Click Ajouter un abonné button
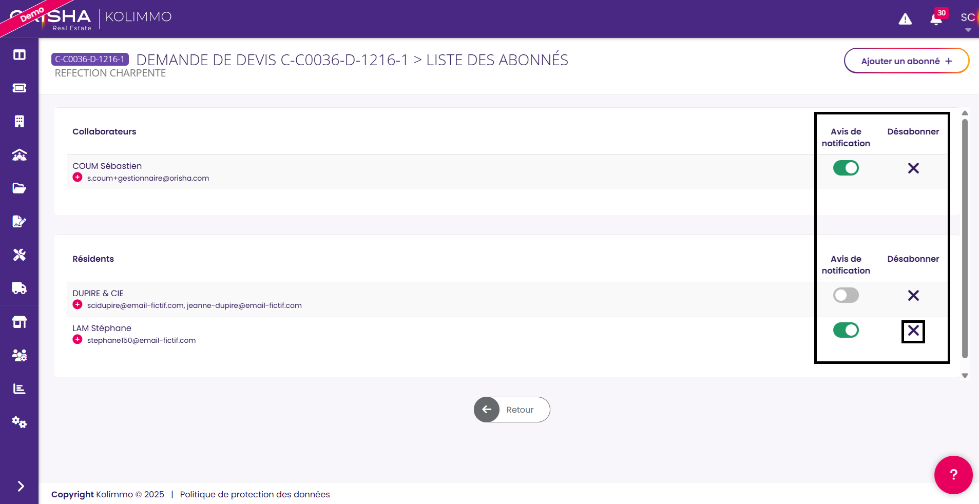Screen dimensions: 979x504 coord(907,61)
